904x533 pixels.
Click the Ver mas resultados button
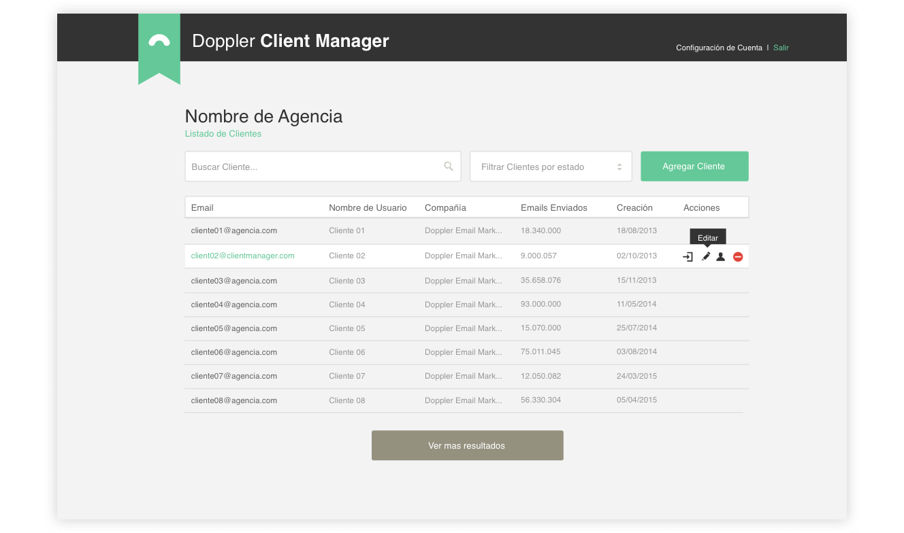pyautogui.click(x=468, y=445)
